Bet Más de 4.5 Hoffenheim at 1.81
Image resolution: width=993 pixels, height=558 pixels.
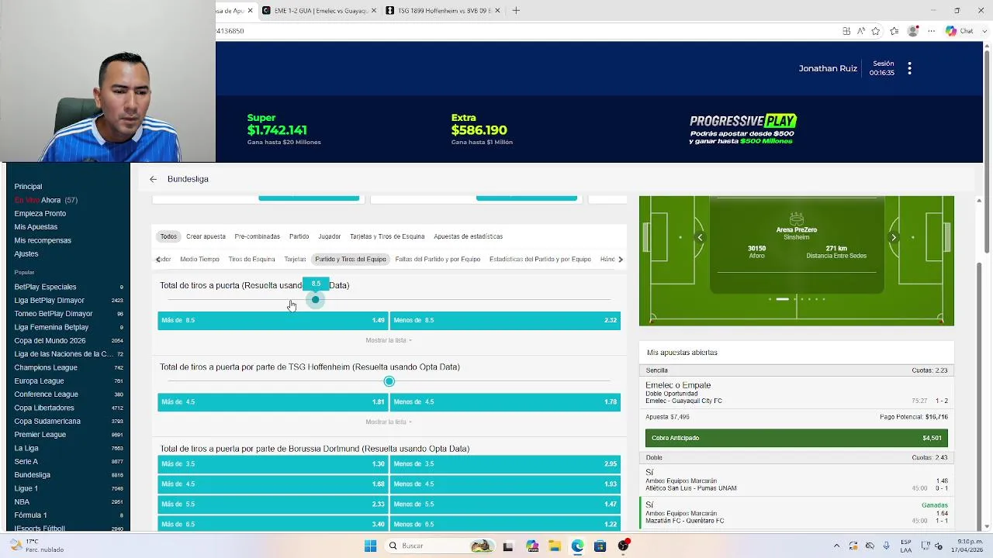272,402
